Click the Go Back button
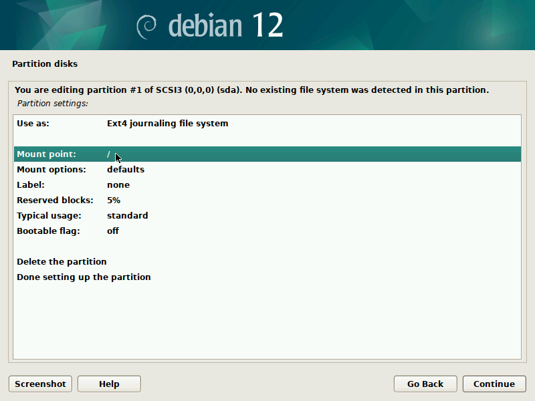Viewport: 535px width, 401px height. [x=425, y=384]
